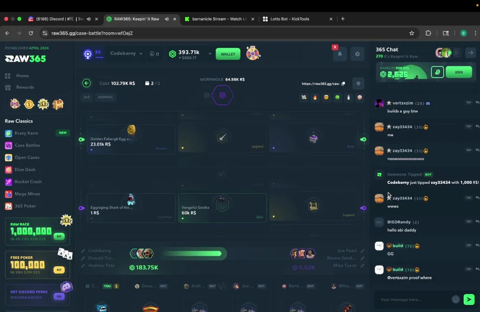
Task: Click the Golden Fabergé Egg item card
Action: click(x=131, y=139)
